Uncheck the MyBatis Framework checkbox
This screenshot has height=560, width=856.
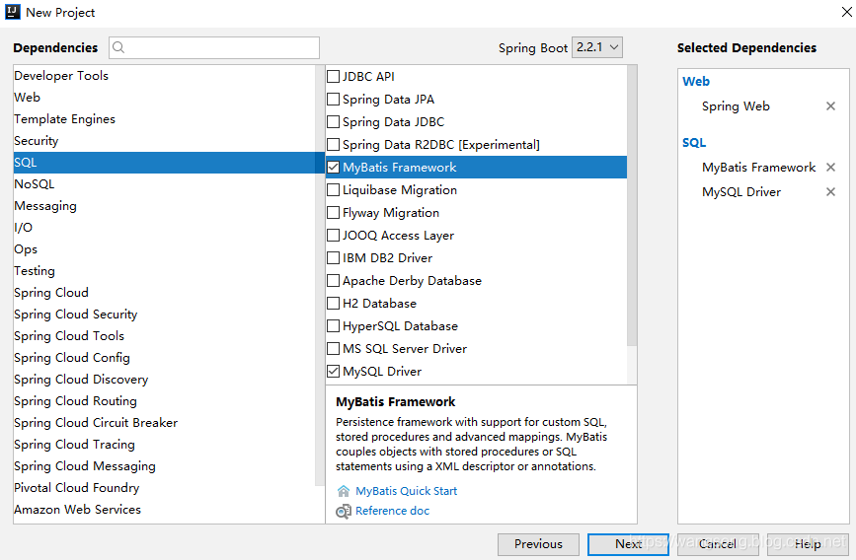click(x=334, y=168)
